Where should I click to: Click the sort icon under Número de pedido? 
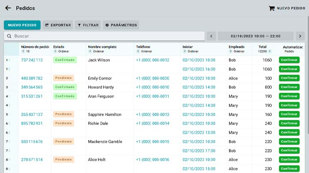pos(23,51)
